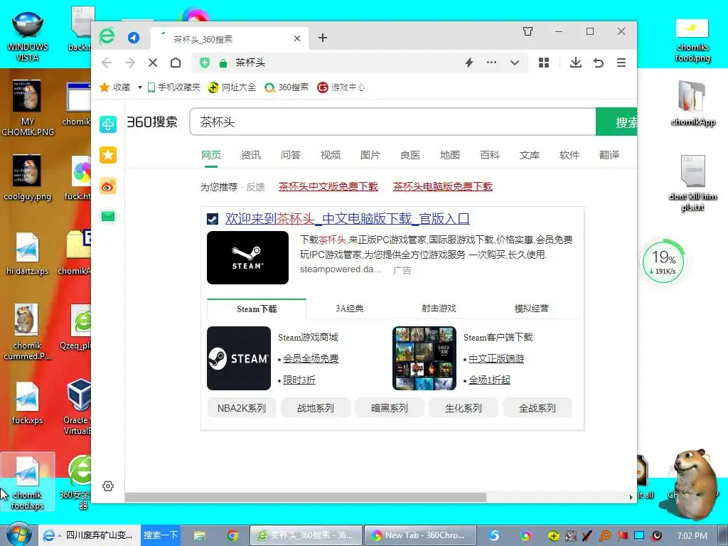Viewport: 728px width, 546px height.
Task: Expand the address bar dropdown chevron
Action: [x=515, y=63]
